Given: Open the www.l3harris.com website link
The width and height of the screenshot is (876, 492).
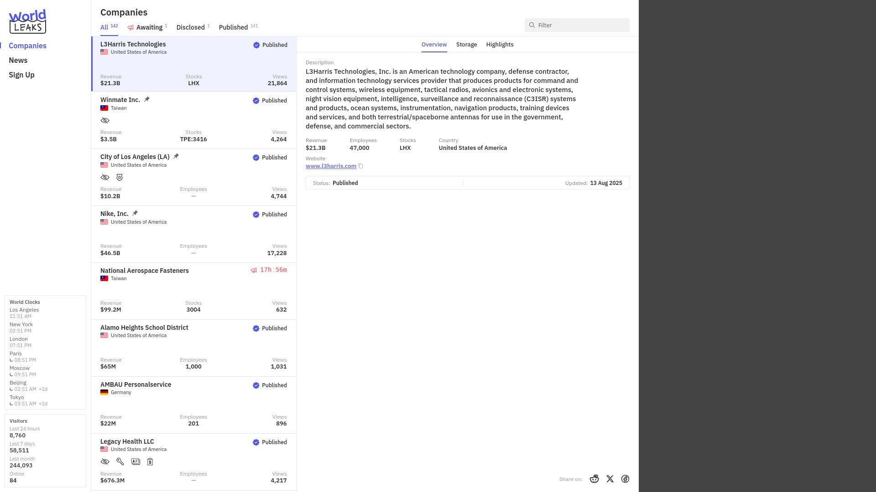Looking at the screenshot, I should coord(331,166).
